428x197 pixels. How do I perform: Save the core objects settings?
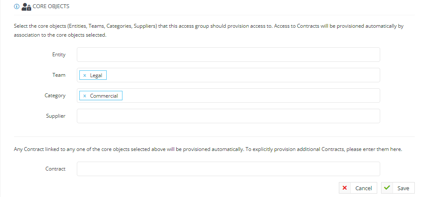[x=398, y=188]
